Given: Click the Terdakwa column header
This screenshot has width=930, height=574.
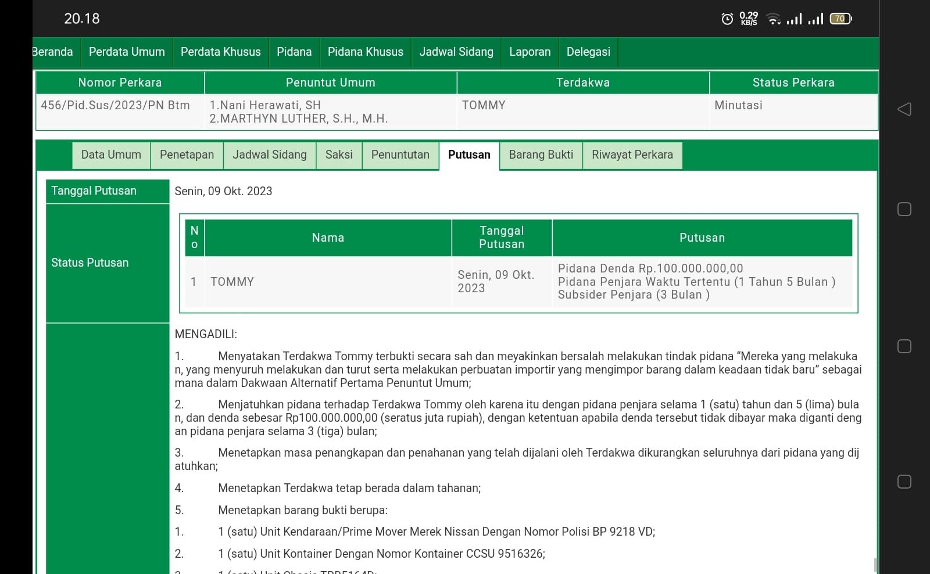Looking at the screenshot, I should (x=583, y=82).
